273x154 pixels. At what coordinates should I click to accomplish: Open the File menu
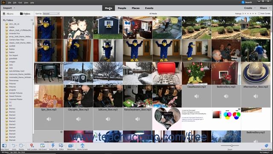point(9,3)
